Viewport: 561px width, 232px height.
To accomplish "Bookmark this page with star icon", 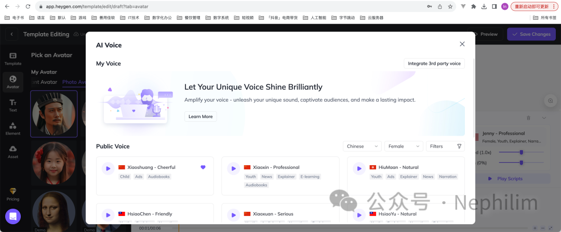I will (x=450, y=6).
